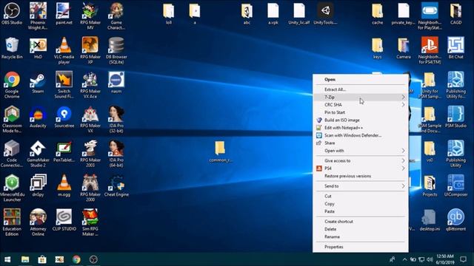
Task: Expand the PS4 submenu
Action: pos(361,168)
